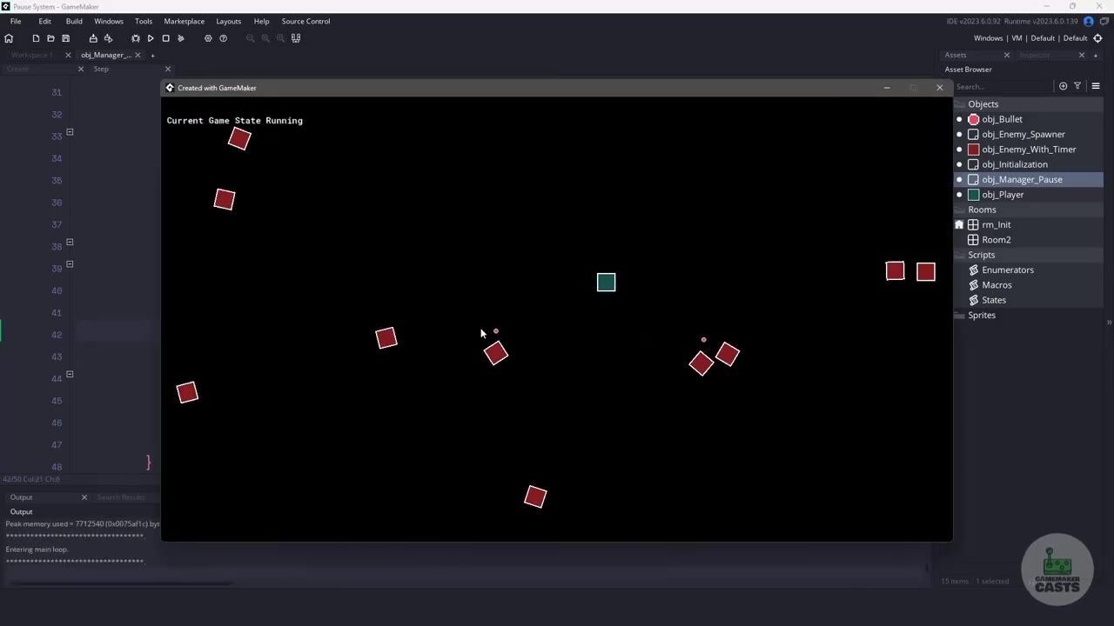Select the Macros script
The width and height of the screenshot is (1114, 626).
997,285
